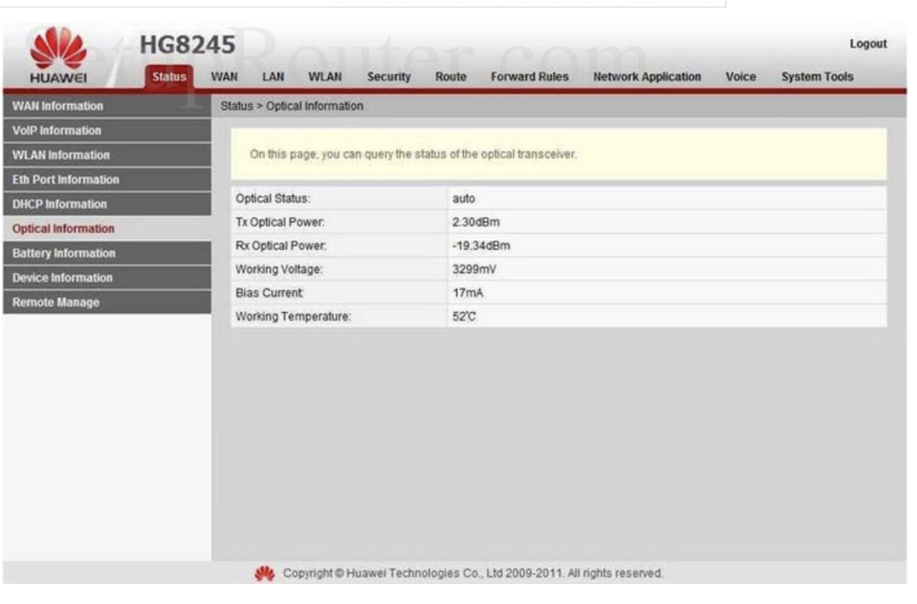Log out using the Logout link
917x604 pixels.
(868, 44)
